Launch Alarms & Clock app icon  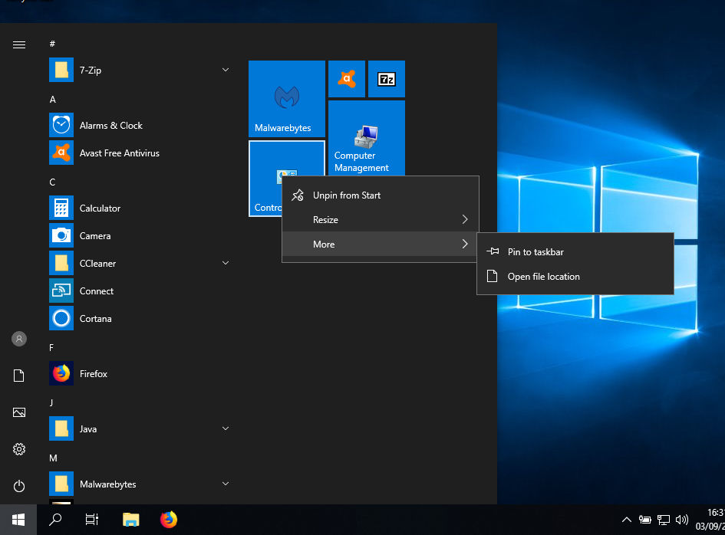pos(61,125)
